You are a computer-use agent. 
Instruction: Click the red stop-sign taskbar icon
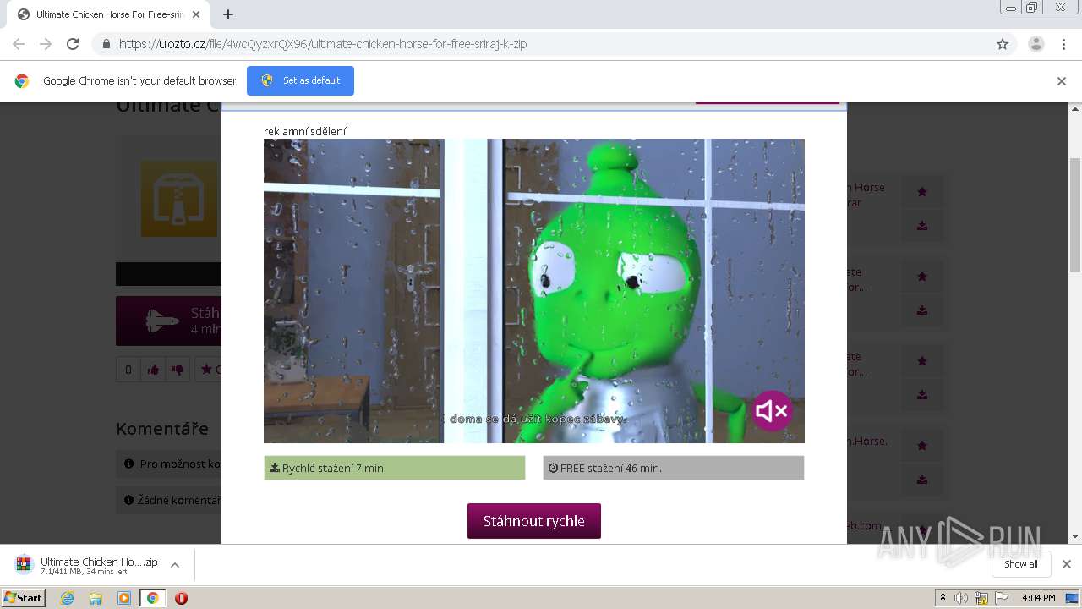pyautogui.click(x=181, y=598)
